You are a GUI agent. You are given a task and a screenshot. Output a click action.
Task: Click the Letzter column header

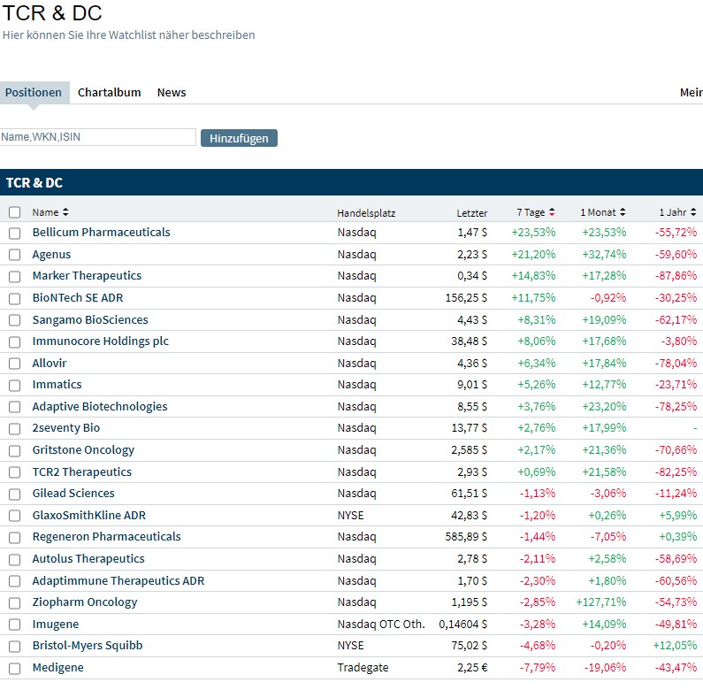[x=471, y=213]
